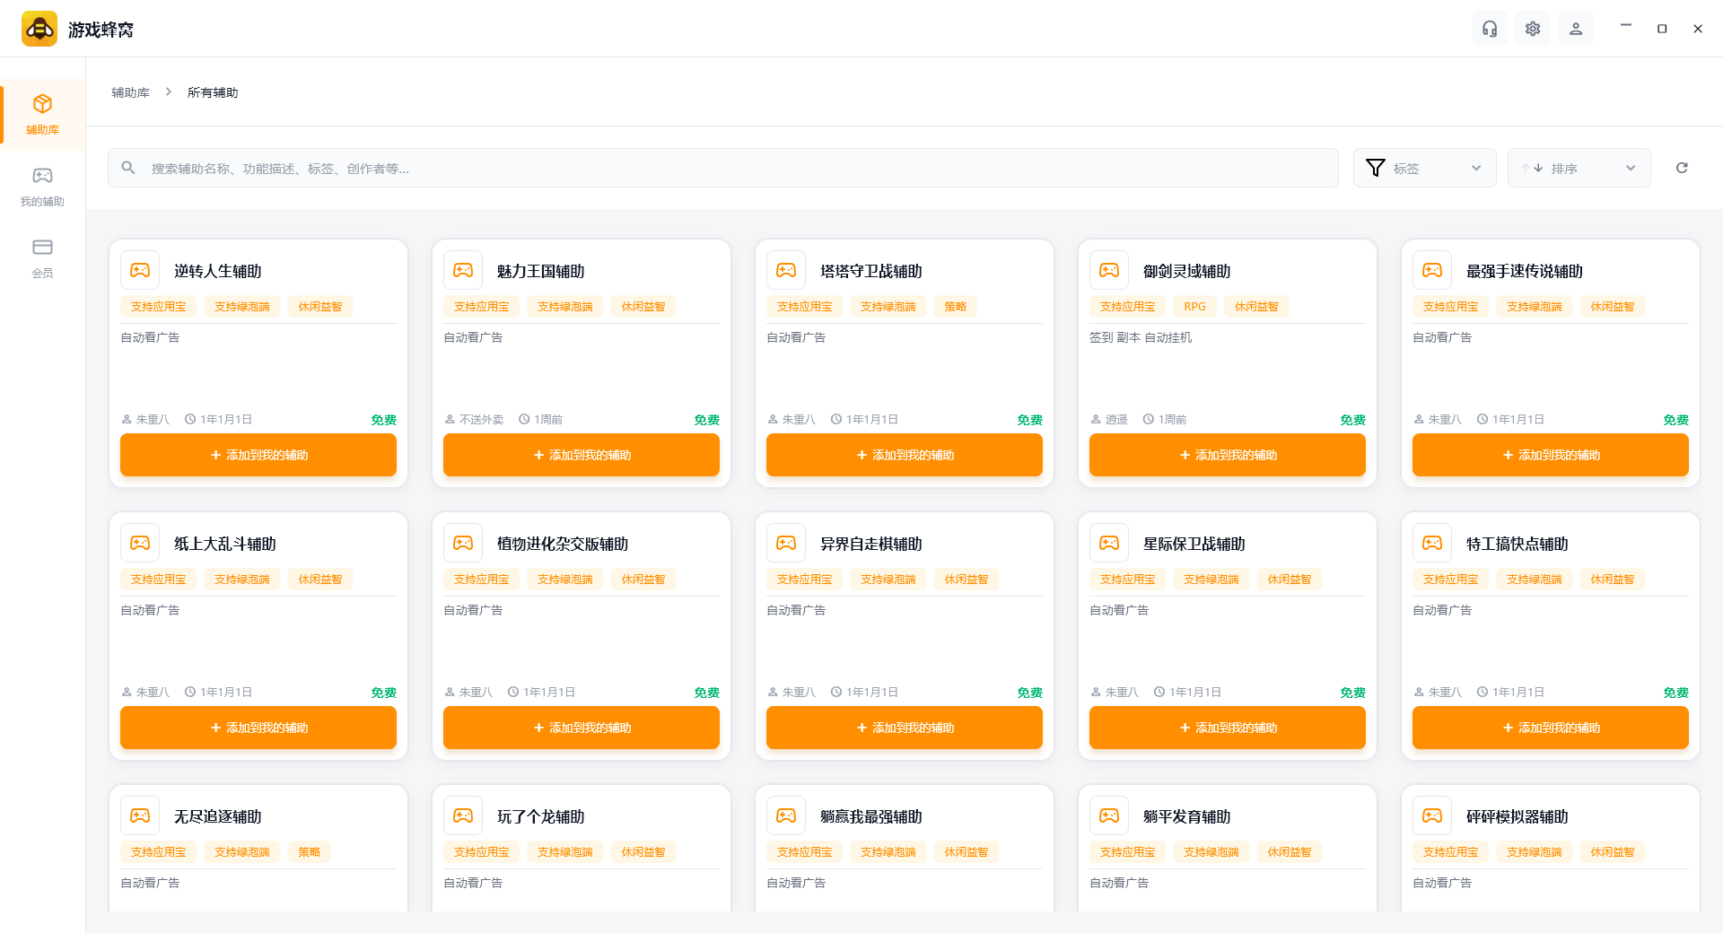The height and width of the screenshot is (933, 1723).
Task: Click the 游戏蜂窝 bee logo
Action: pos(39,29)
